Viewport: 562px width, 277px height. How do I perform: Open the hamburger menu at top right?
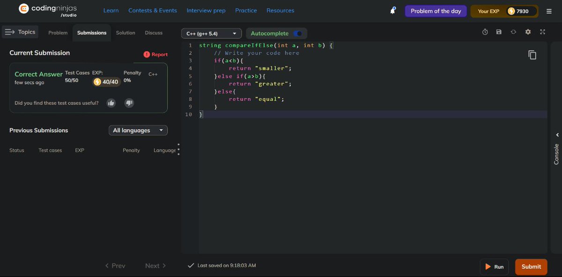point(548,10)
